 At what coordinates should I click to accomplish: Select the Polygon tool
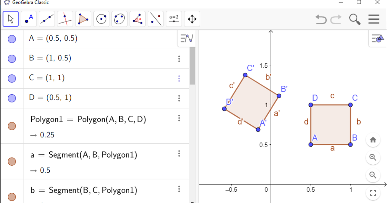click(83, 19)
